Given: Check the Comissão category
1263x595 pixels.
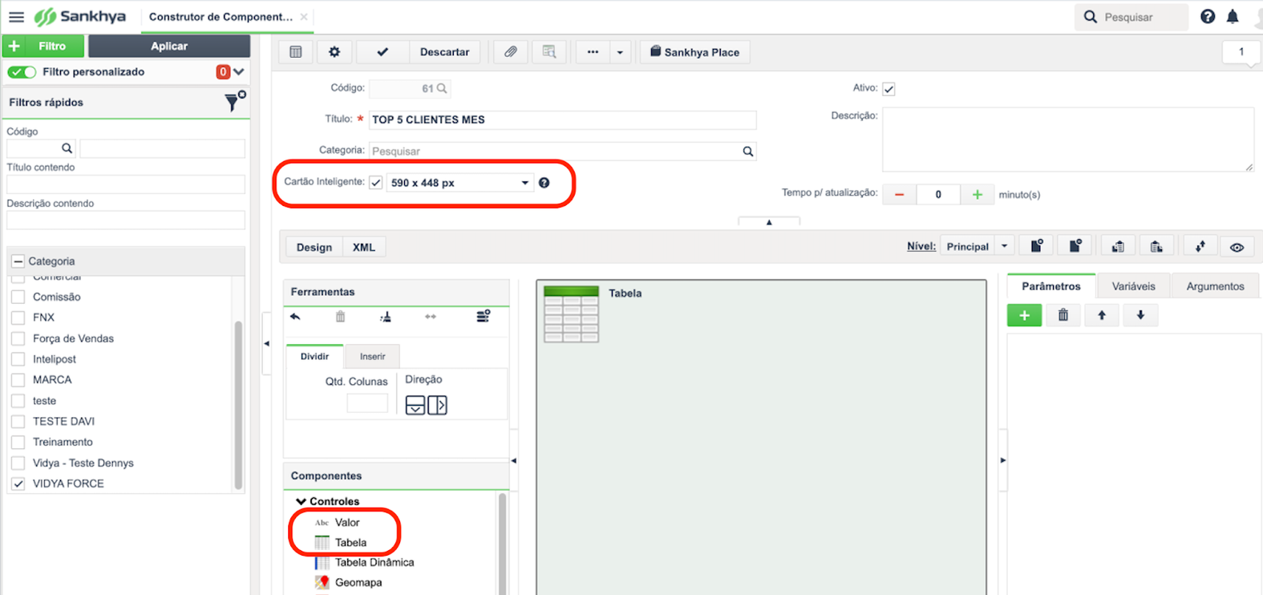Looking at the screenshot, I should pyautogui.click(x=18, y=297).
